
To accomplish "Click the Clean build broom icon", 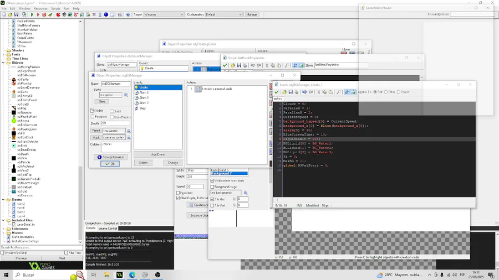I will coord(50,14).
